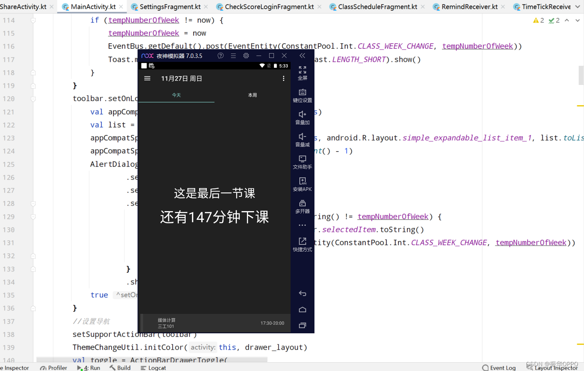
Task: Close the ClassScheduleFragment.kt tab
Action: click(423, 7)
